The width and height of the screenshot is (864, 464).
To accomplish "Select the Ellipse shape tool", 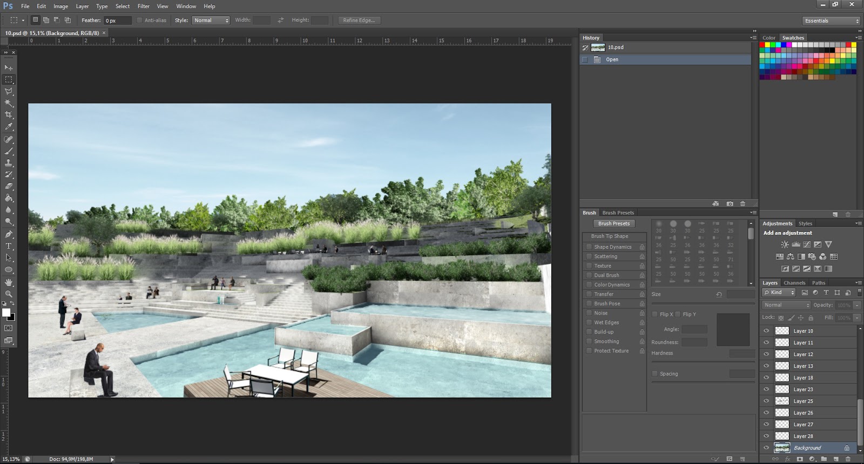I will click(9, 270).
